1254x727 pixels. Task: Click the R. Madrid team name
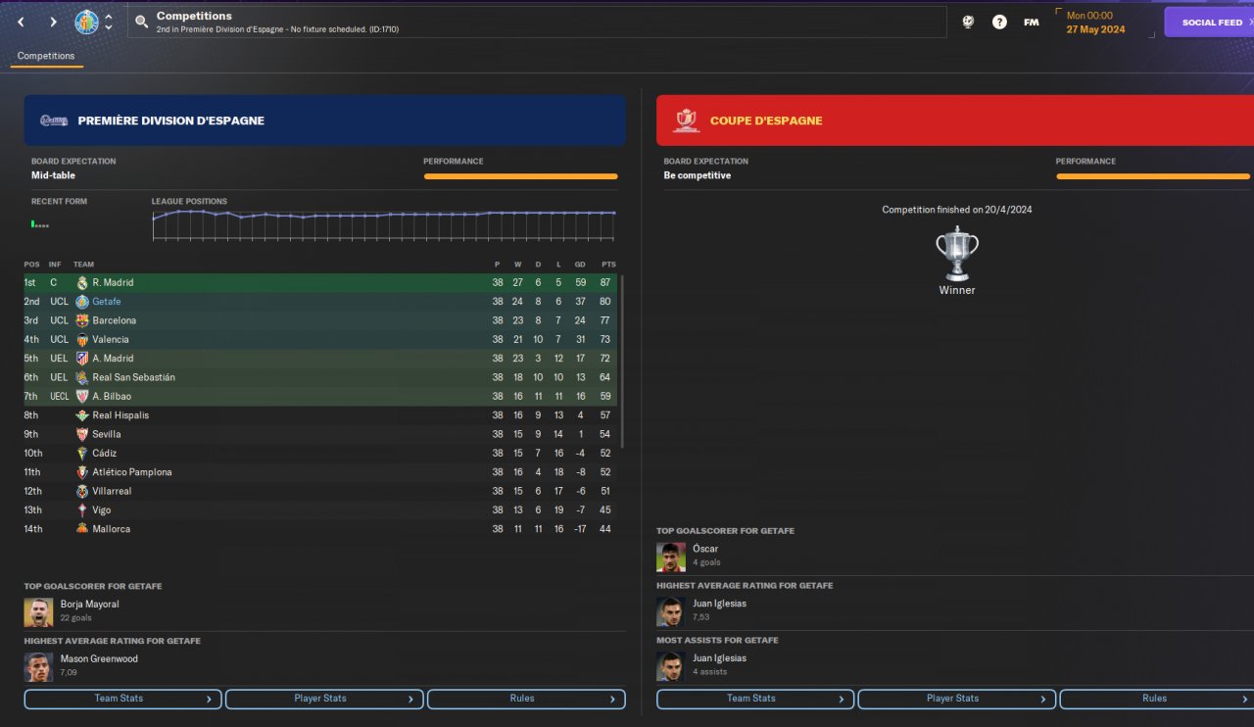(113, 282)
